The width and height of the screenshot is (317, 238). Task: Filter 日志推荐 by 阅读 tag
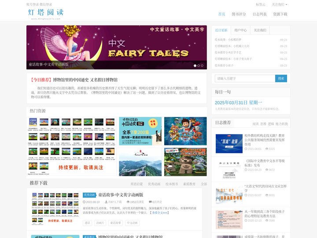click(255, 124)
